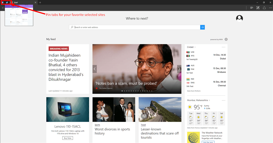The width and height of the screenshot is (273, 143).
Task: Open the AUS vs PAK 1st Test row
Action: click(206, 69)
